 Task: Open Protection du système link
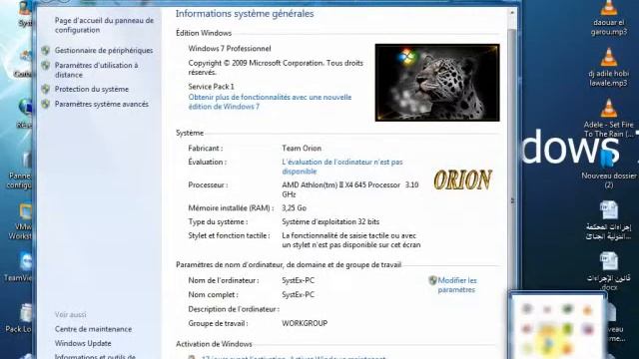pyautogui.click(x=92, y=89)
